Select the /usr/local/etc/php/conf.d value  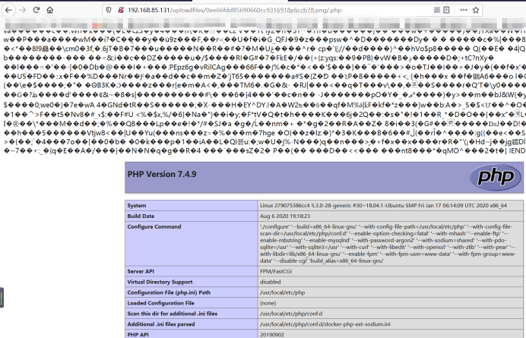click(291, 314)
